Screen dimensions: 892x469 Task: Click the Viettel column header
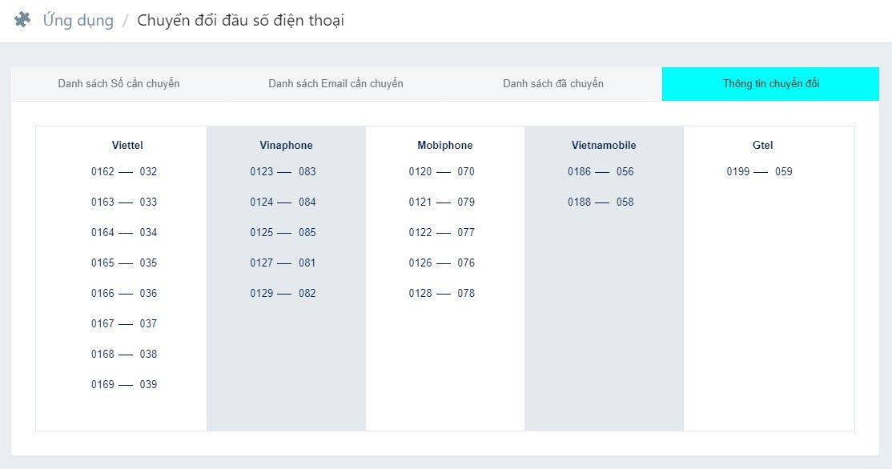(x=127, y=146)
